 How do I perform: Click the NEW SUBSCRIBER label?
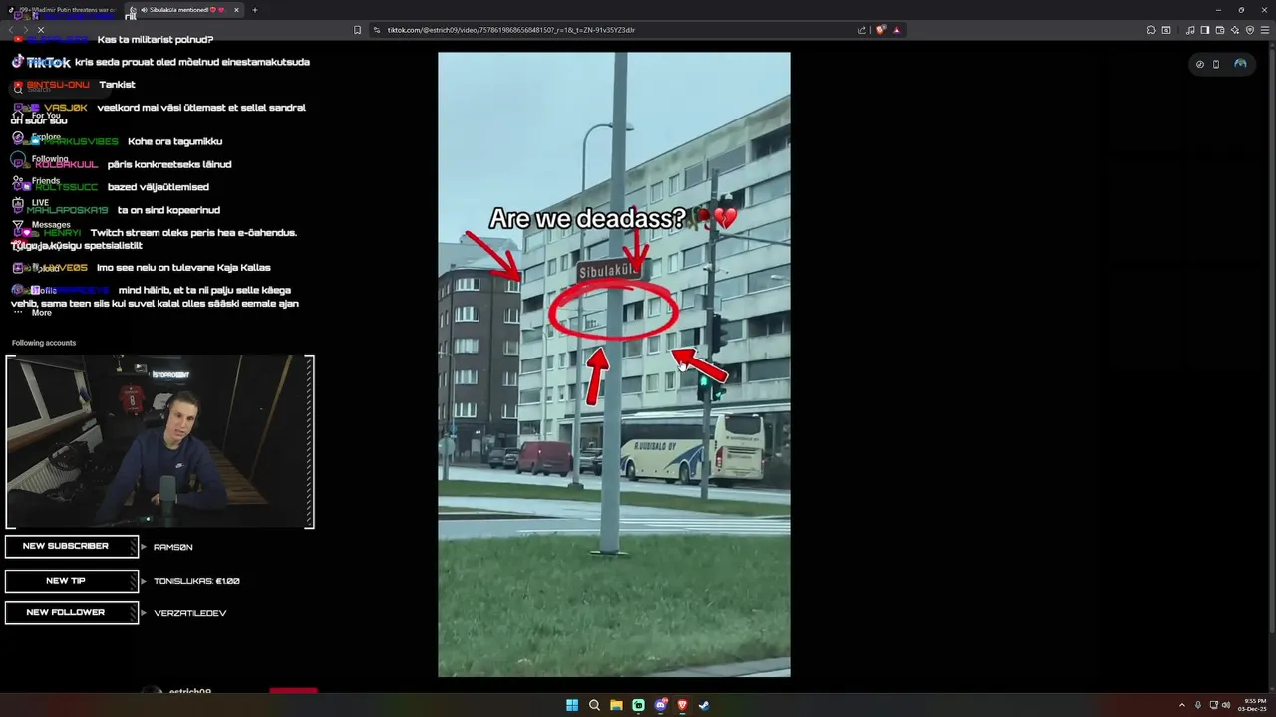[x=72, y=546]
